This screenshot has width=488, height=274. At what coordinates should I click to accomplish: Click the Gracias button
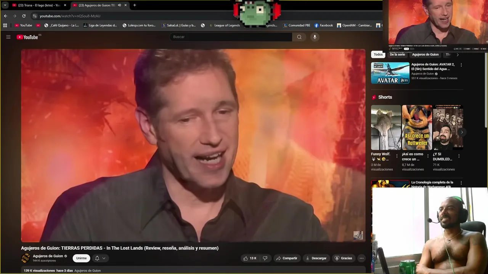coord(343,258)
